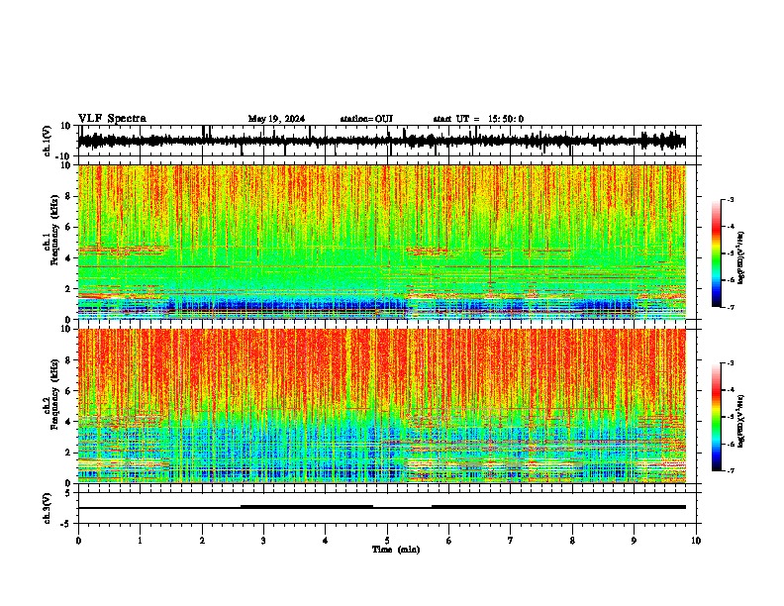Click time axis tick label '0'
This screenshot has width=784, height=606.
click(x=78, y=541)
